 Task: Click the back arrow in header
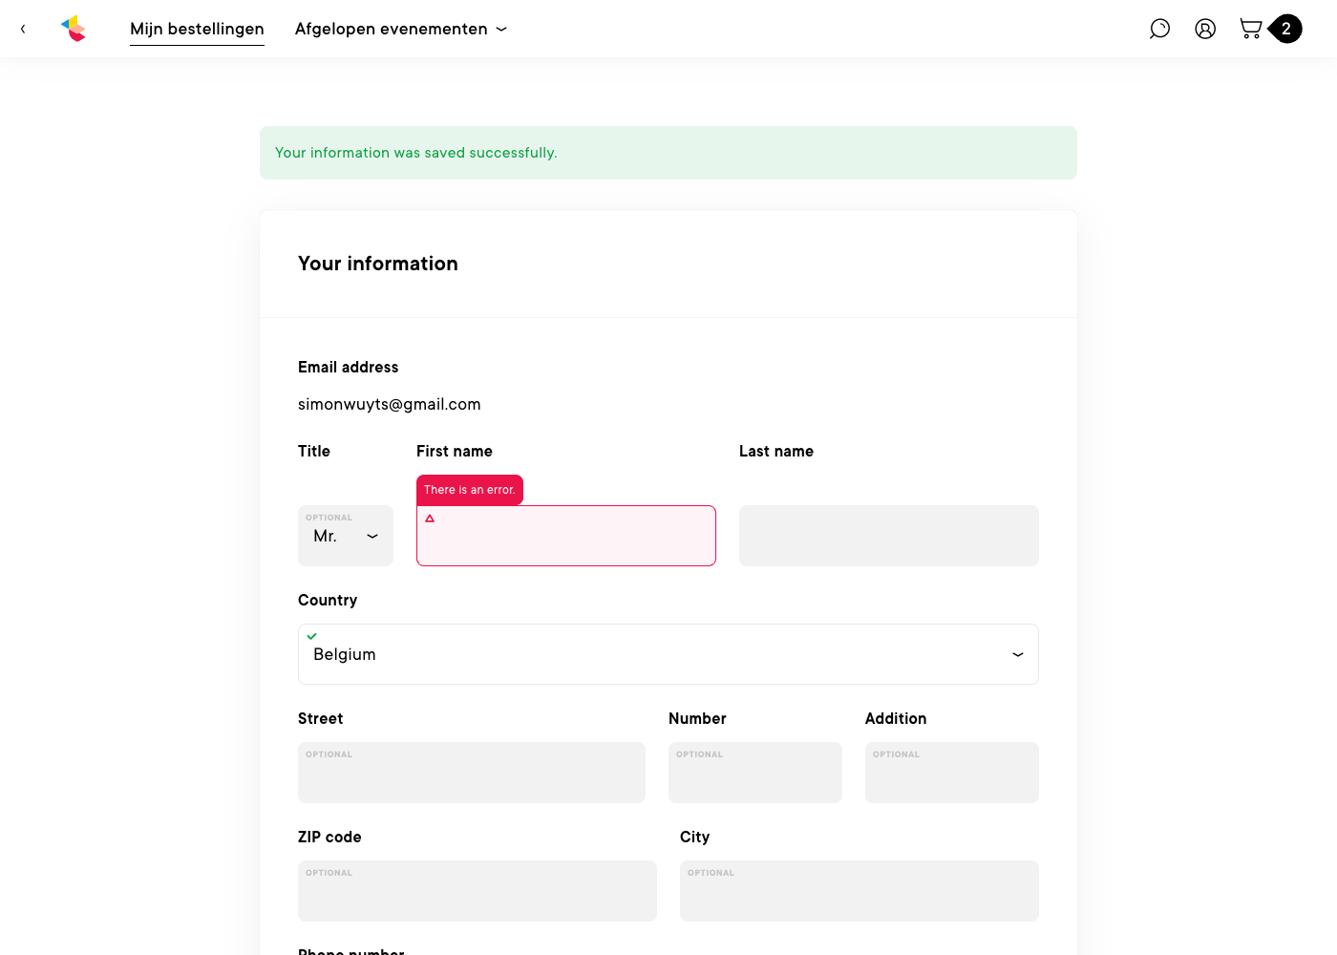pos(23,29)
